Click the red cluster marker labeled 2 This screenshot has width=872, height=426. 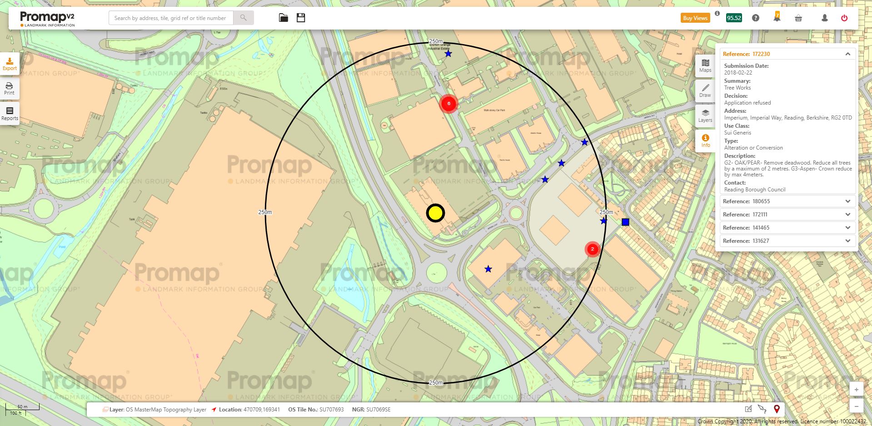coord(592,249)
